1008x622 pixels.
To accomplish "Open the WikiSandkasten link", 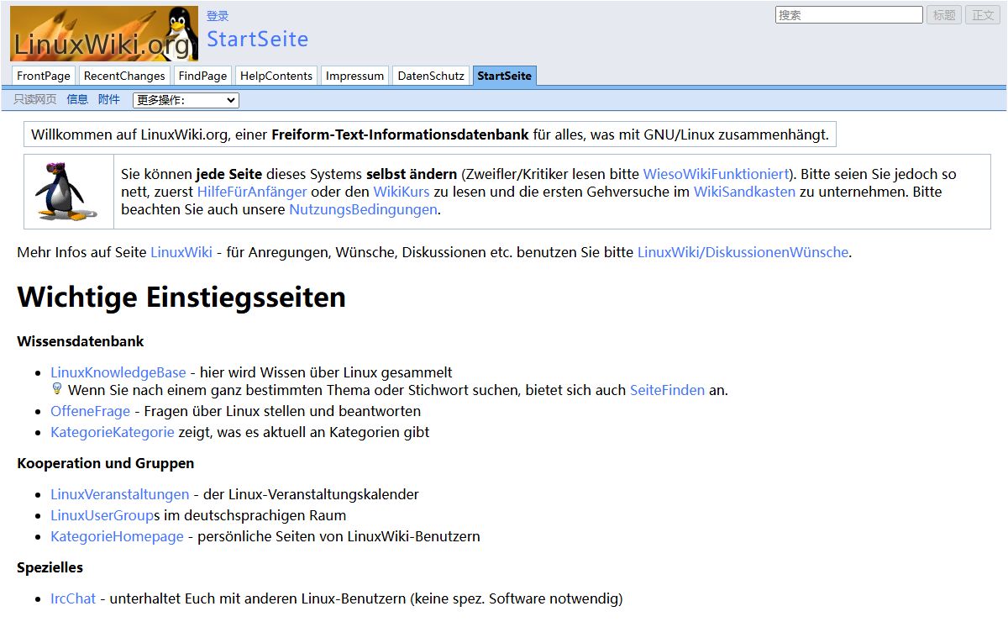I will tap(744, 192).
